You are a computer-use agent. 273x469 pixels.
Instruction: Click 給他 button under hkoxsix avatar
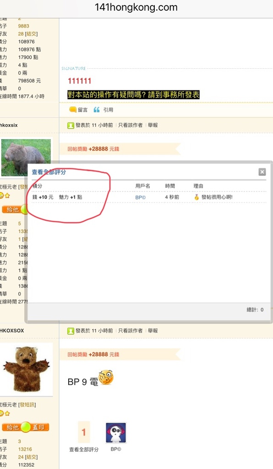click(12, 210)
